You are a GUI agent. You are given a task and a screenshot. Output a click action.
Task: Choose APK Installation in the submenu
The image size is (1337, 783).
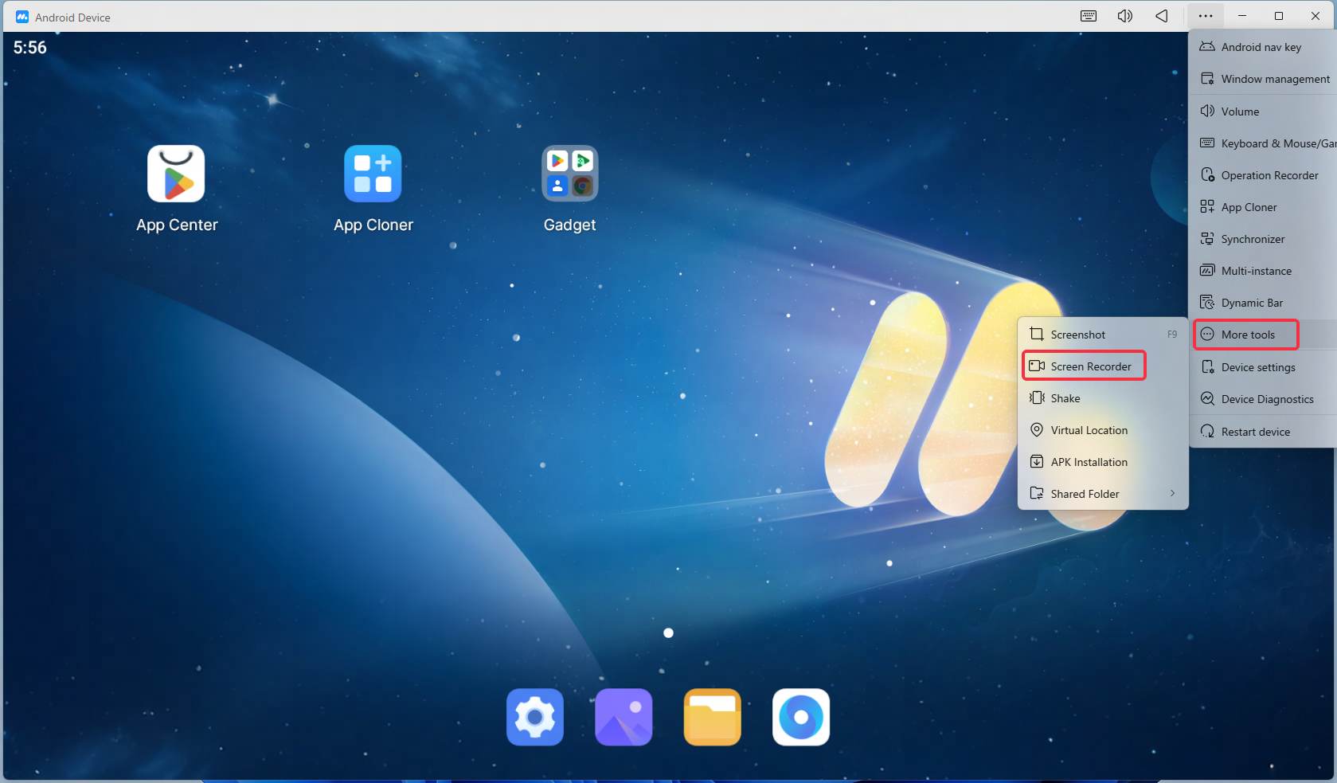pos(1103,462)
